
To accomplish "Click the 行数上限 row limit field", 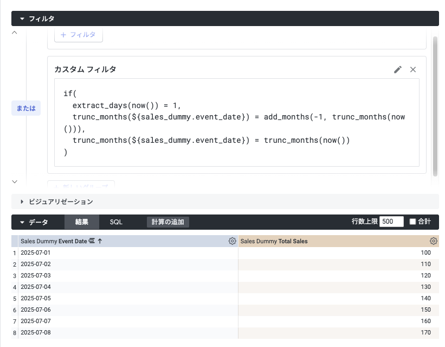I will [x=391, y=222].
